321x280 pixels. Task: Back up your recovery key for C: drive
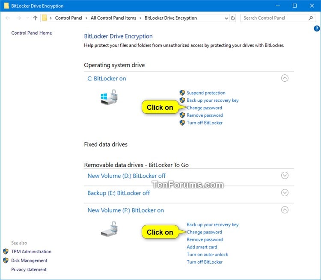pyautogui.click(x=212, y=100)
